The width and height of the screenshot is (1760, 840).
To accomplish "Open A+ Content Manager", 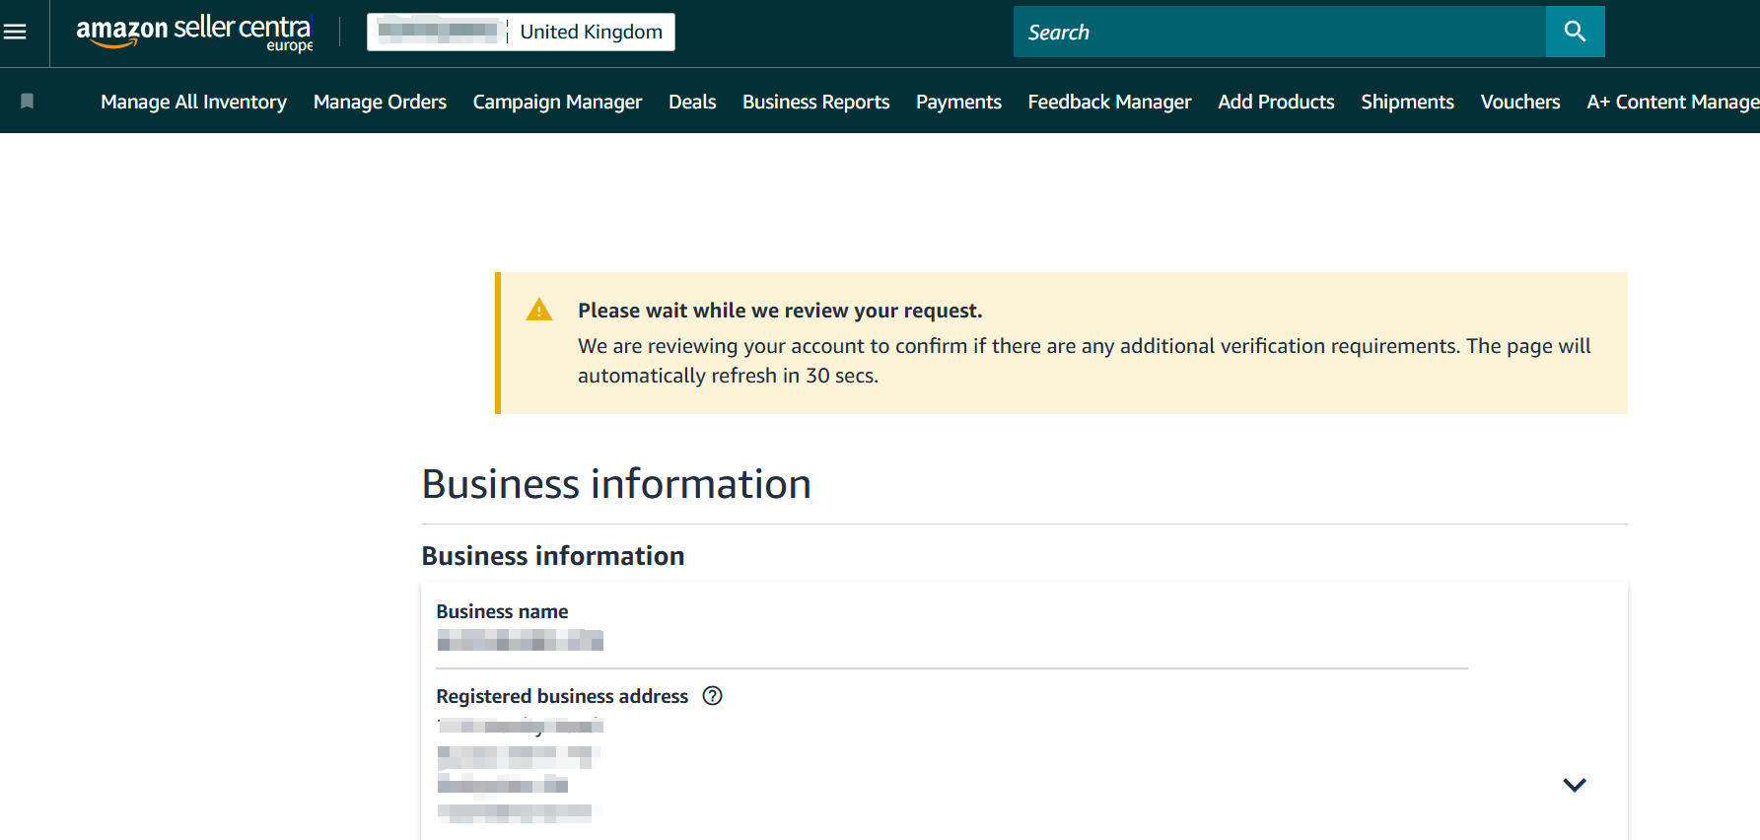I will click(x=1671, y=102).
